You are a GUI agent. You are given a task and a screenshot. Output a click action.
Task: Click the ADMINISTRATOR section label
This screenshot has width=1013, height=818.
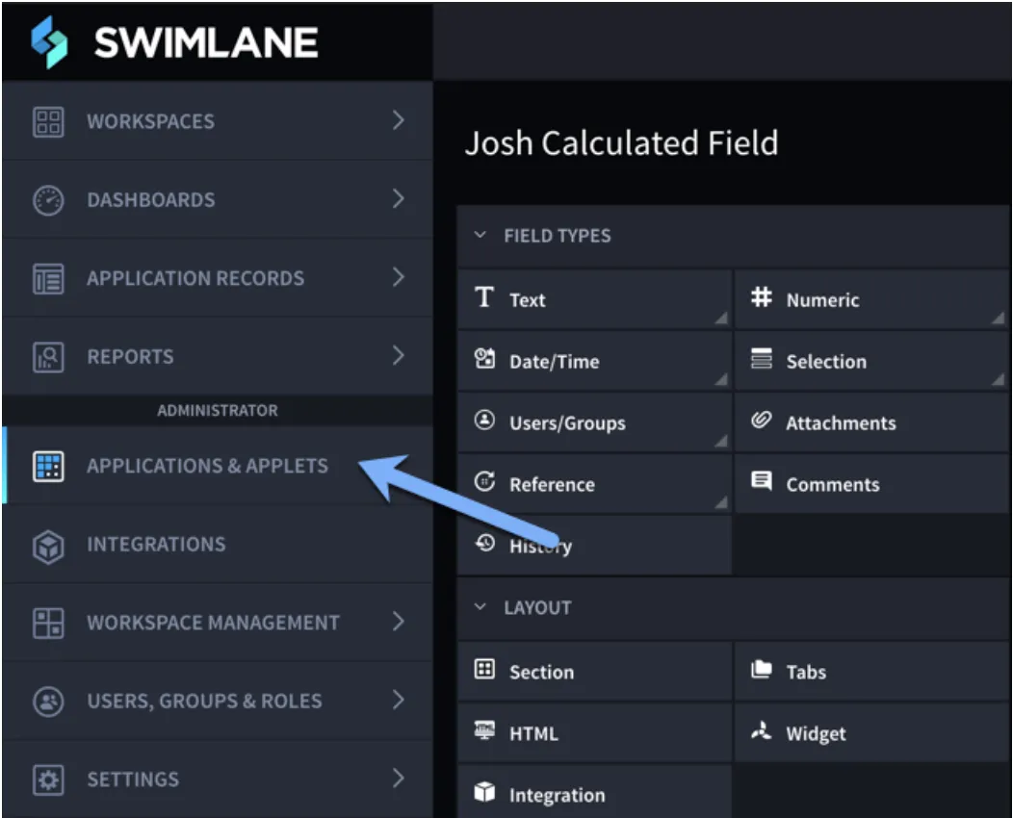[x=218, y=411]
